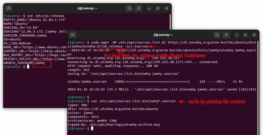Image resolution: width=263 pixels, height=135 pixels.
Task: Click the HOME_URL line in back terminal
Action: 35,47
